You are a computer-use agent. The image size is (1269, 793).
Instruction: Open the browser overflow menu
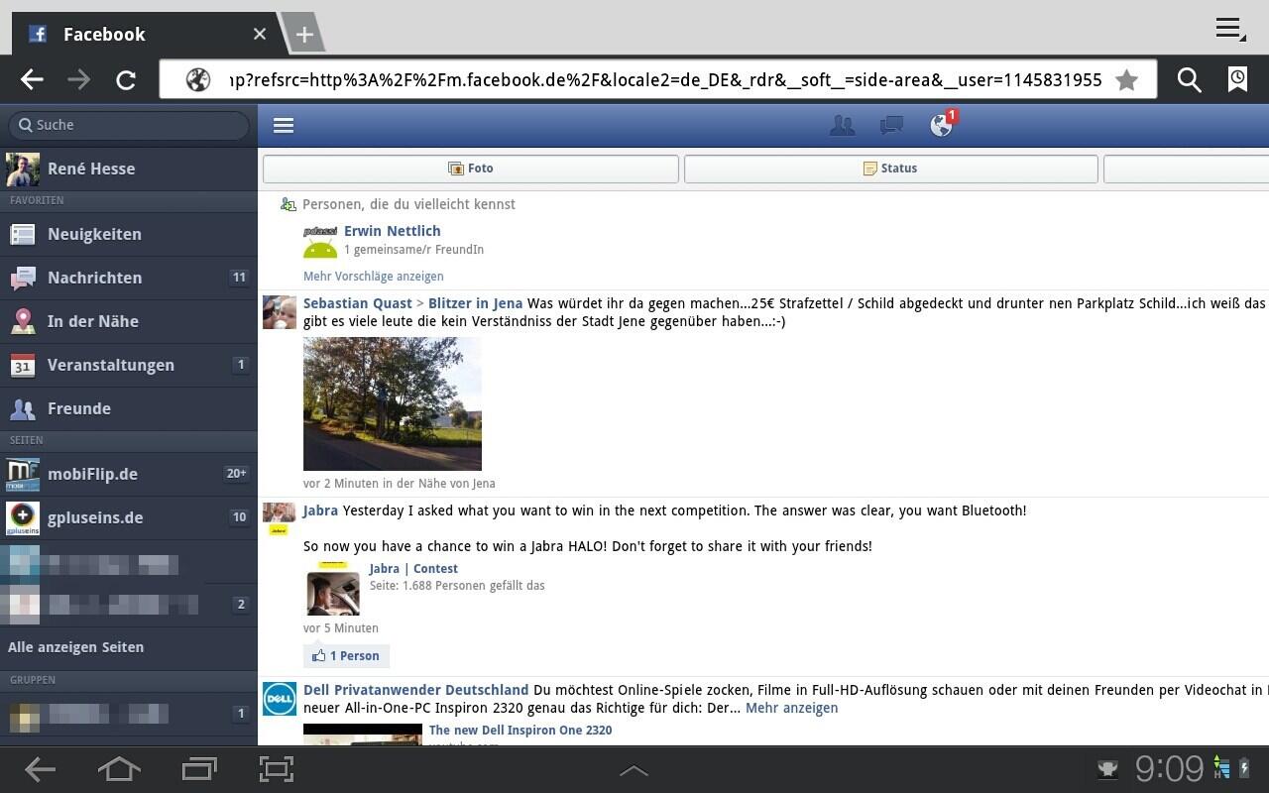pos(1230,29)
